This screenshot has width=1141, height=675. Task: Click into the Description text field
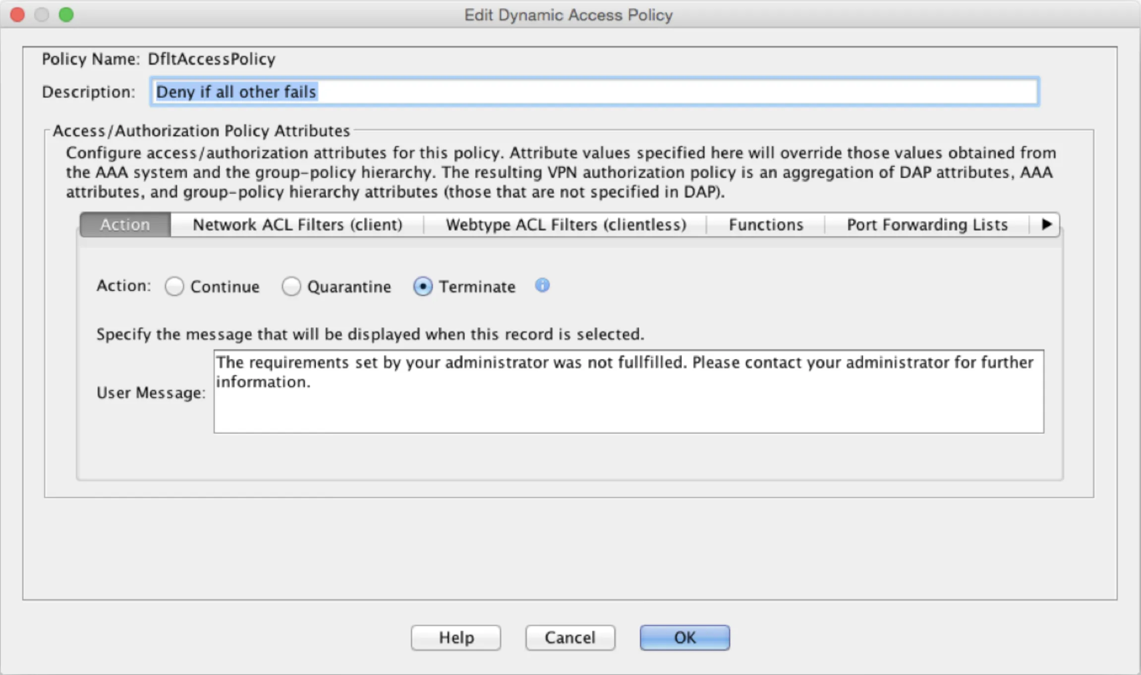pos(595,92)
